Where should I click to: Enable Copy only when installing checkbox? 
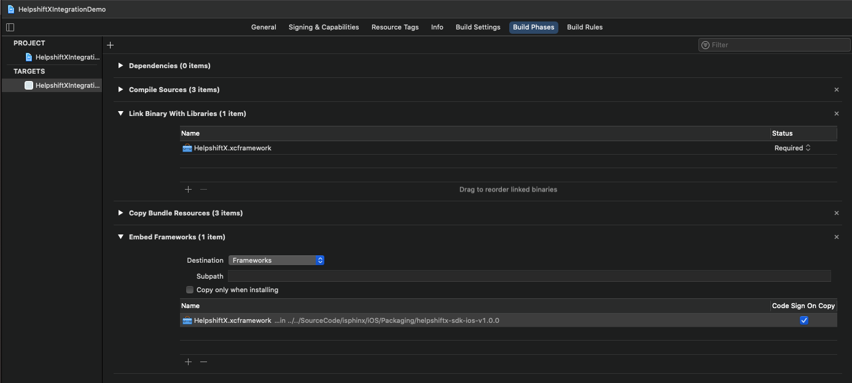point(190,290)
